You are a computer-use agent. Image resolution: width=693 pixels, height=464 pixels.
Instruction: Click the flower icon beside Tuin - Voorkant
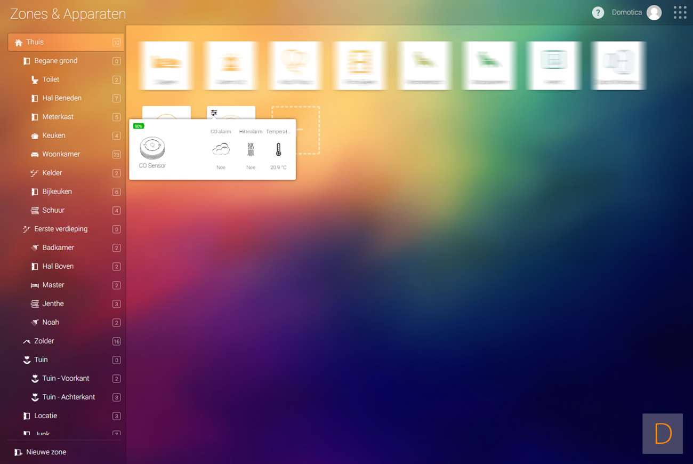[x=35, y=379]
